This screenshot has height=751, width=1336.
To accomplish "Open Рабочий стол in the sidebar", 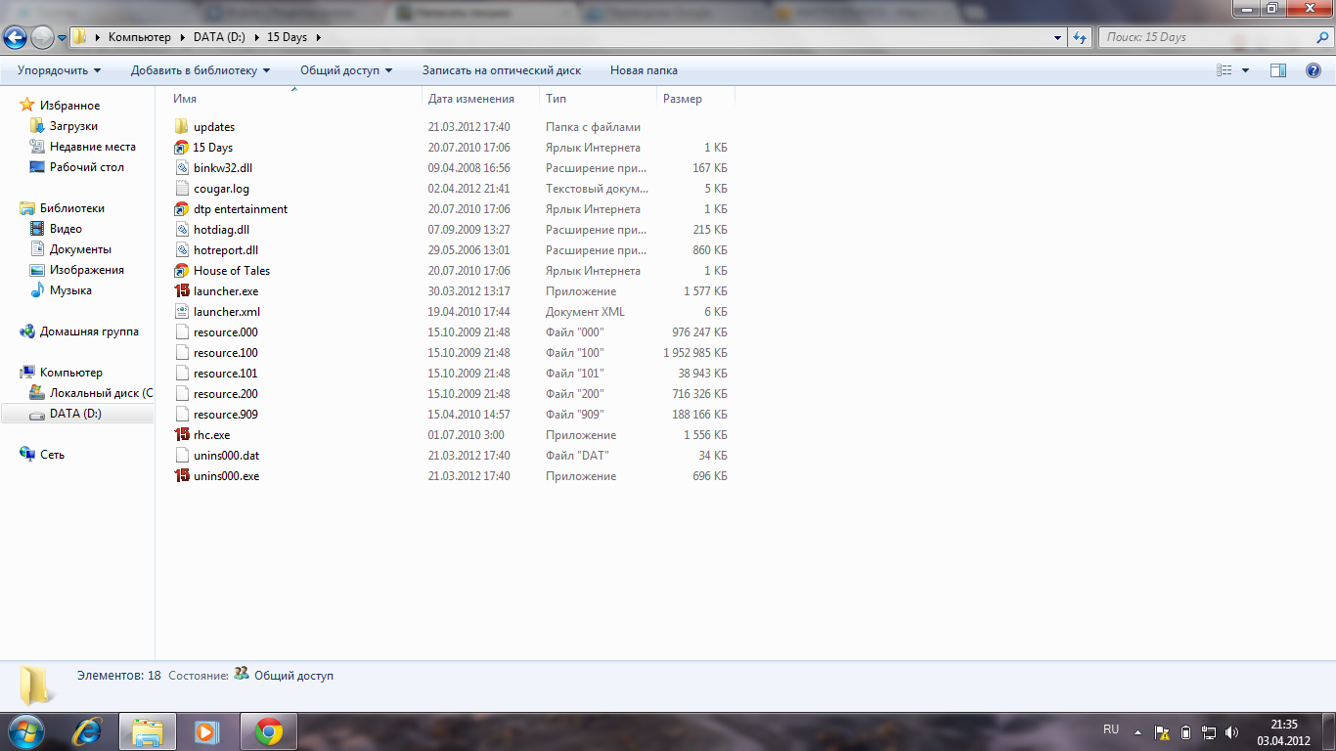I will click(x=87, y=167).
